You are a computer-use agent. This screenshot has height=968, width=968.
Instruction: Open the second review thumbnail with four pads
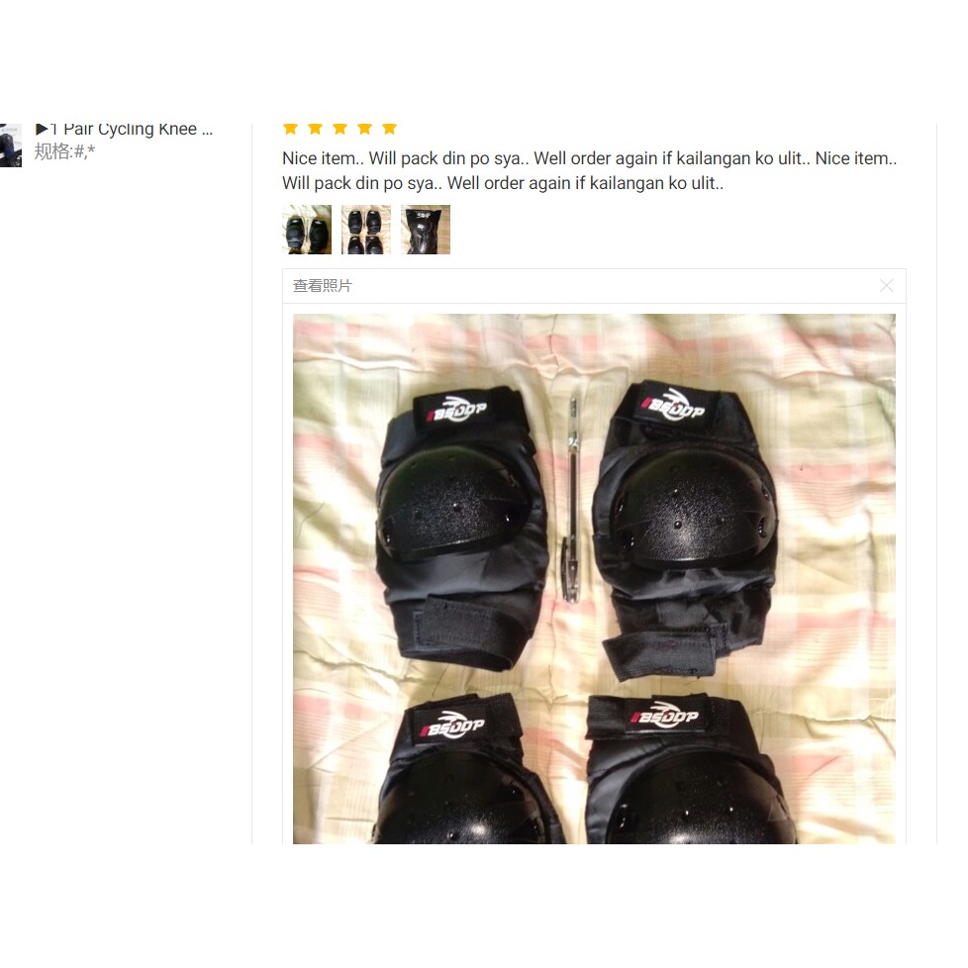[366, 230]
